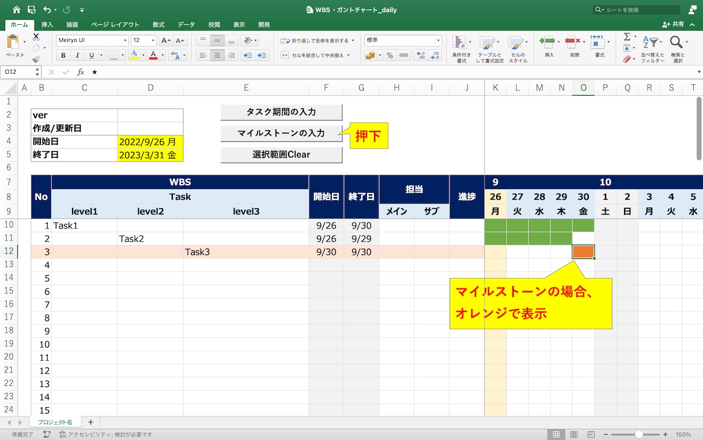
Task: Expand the paste options arrow
Action: point(25,42)
